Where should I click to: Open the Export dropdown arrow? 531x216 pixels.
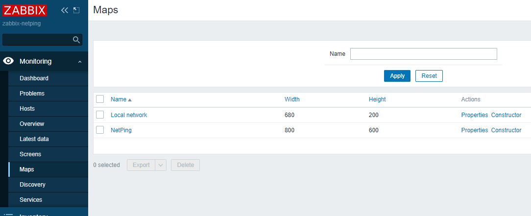point(161,165)
